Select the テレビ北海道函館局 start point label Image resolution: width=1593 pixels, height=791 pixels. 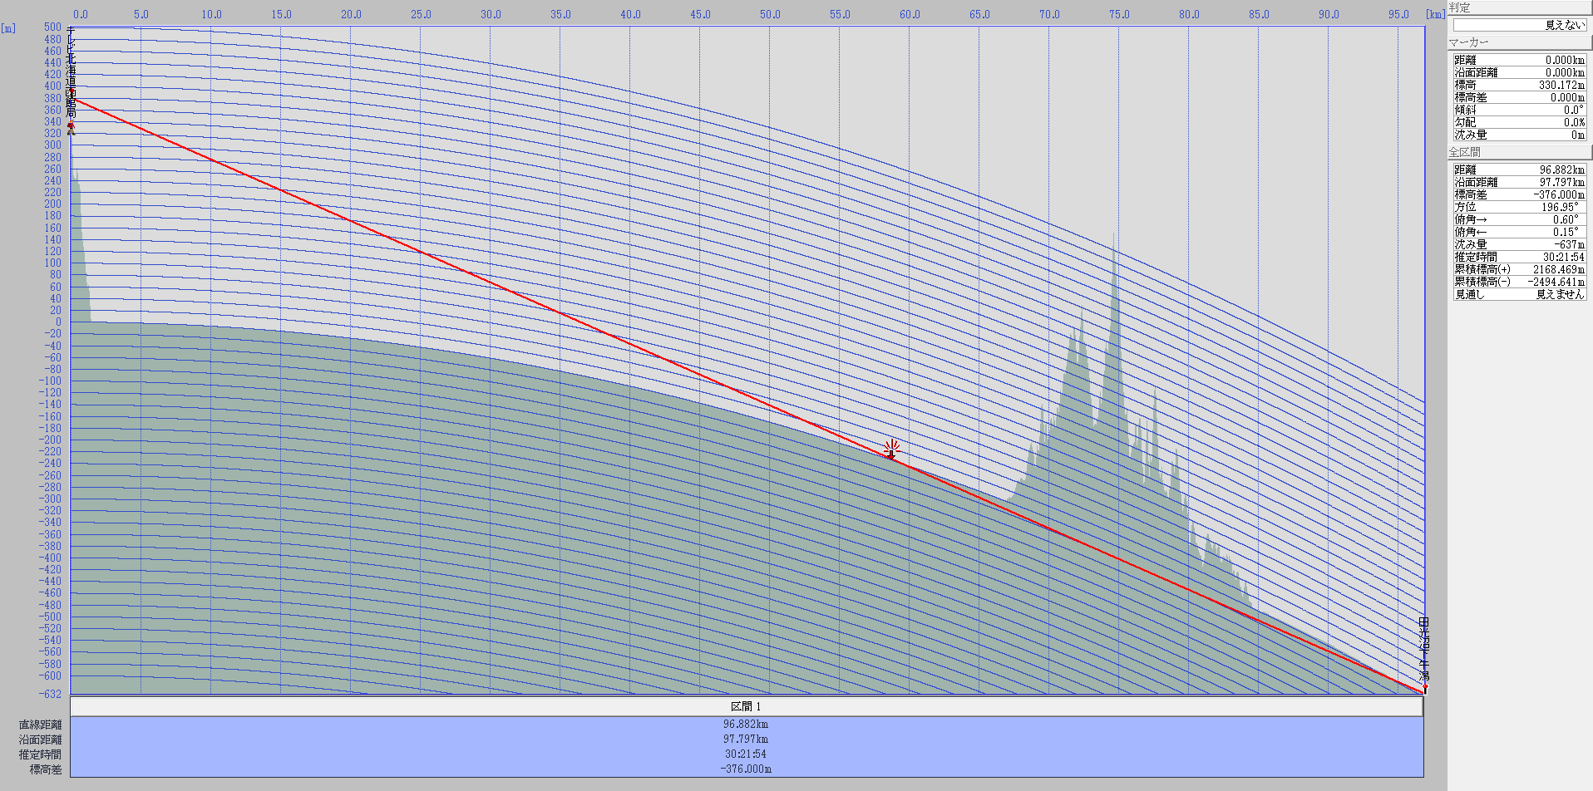pos(72,73)
